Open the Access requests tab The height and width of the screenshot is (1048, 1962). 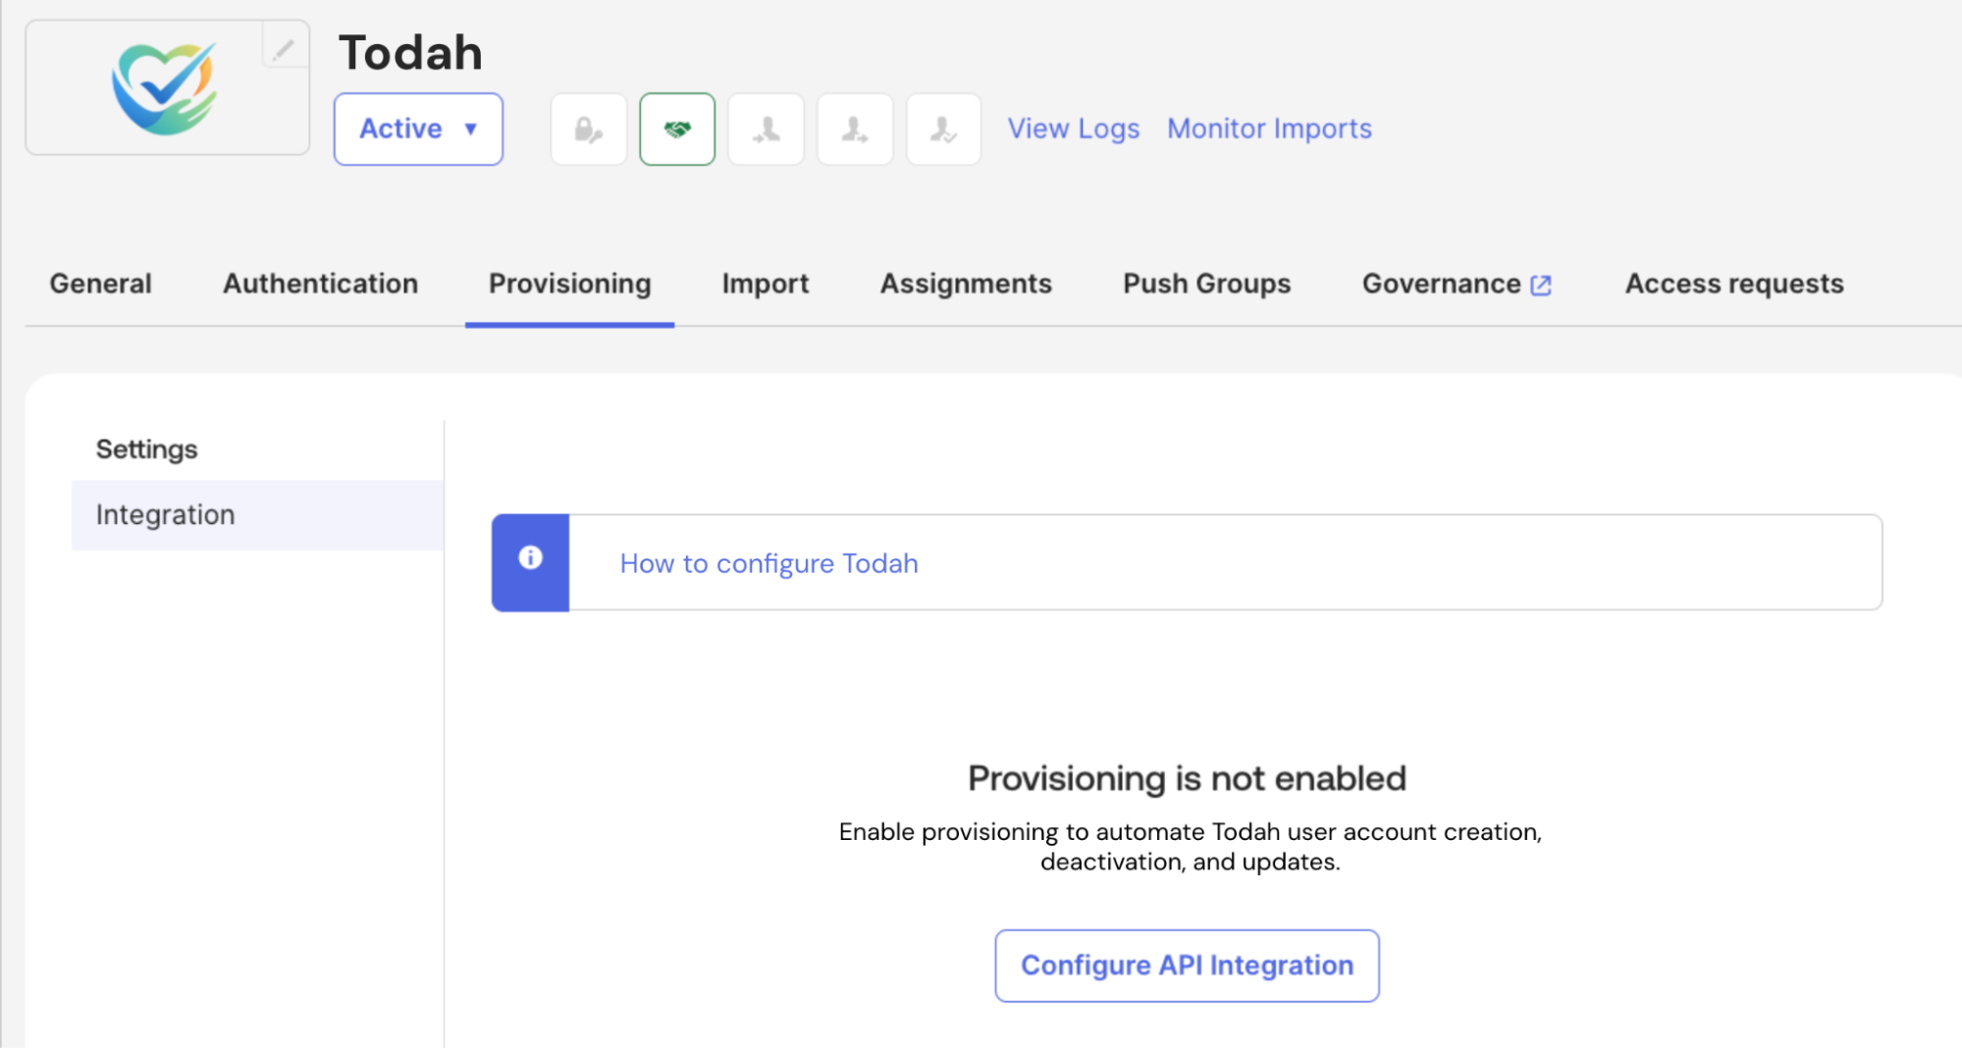[1732, 283]
